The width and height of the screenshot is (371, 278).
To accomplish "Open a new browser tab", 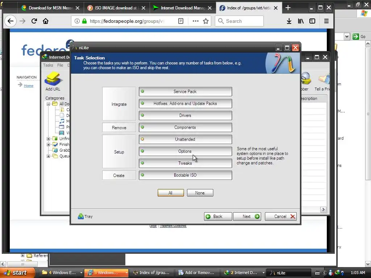I will pyautogui.click(x=288, y=8).
